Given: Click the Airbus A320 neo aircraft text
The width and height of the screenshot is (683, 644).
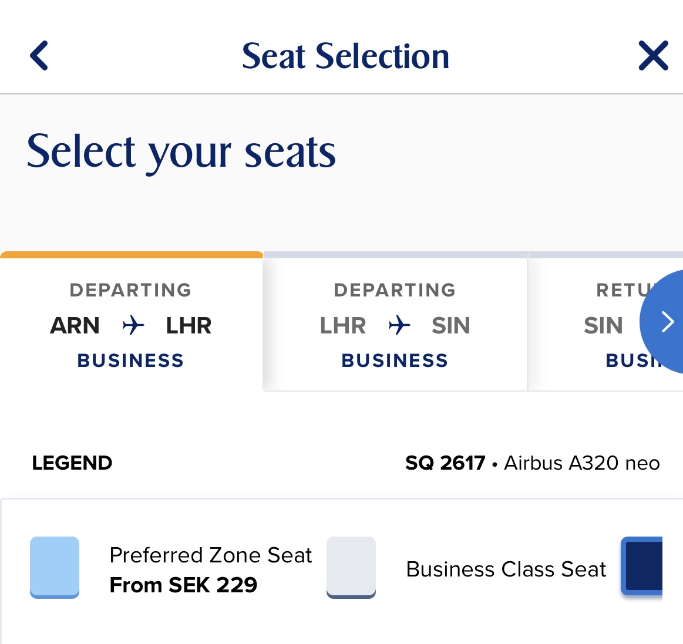Looking at the screenshot, I should point(581,463).
